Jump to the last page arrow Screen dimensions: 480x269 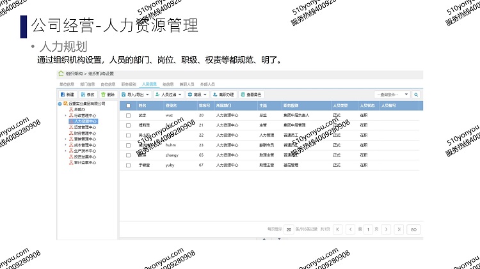pyautogui.click(x=399, y=229)
